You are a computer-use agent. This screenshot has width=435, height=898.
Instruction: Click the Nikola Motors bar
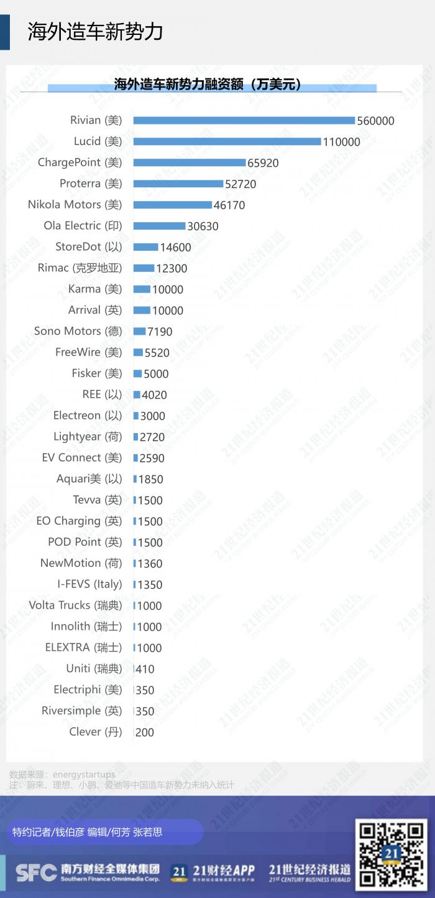[172, 205]
